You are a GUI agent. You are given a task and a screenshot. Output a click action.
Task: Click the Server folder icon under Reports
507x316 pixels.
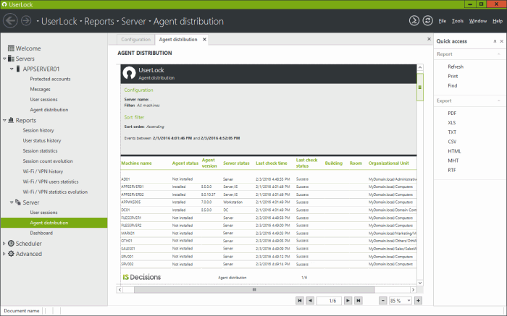pos(18,202)
